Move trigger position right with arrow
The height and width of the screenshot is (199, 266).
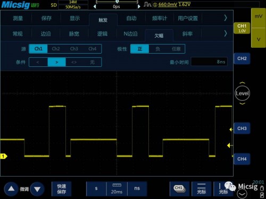(139, 7)
